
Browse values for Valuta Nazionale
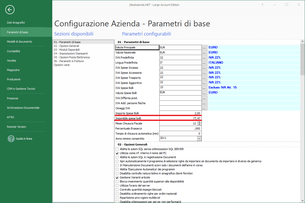(205, 52)
